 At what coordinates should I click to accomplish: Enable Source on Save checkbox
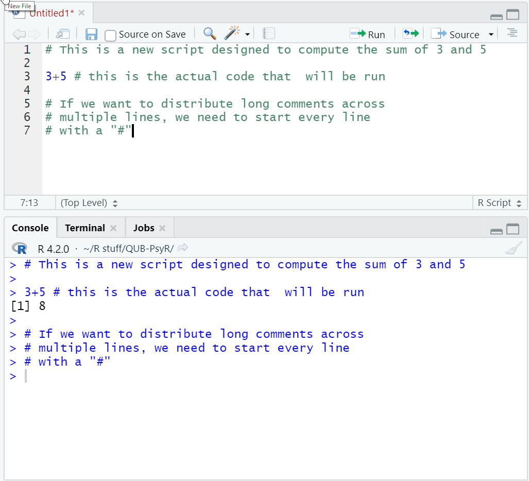point(110,35)
